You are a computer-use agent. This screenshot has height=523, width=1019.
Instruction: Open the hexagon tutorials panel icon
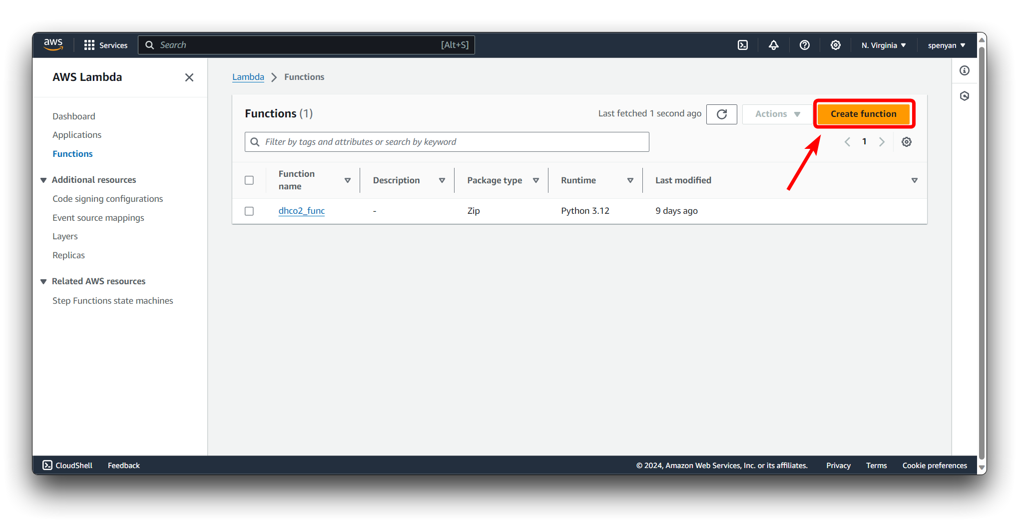point(965,96)
